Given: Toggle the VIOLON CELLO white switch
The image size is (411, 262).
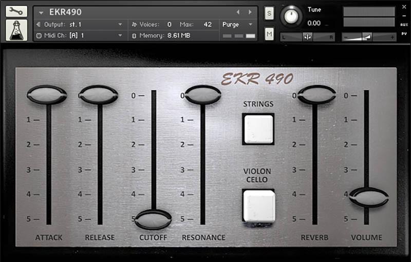Looking at the screenshot, I should 259,206.
